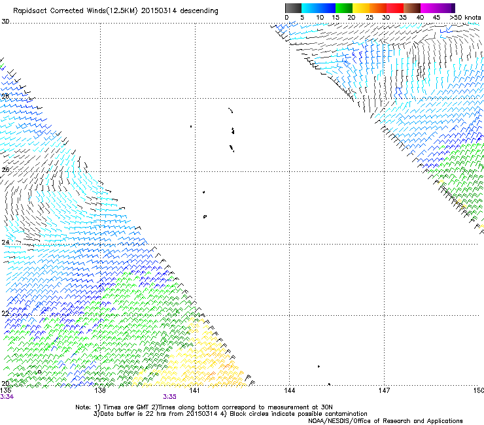484x425 pixels.
Task: Click the 138 longitude axis label
Action: click(x=100, y=390)
